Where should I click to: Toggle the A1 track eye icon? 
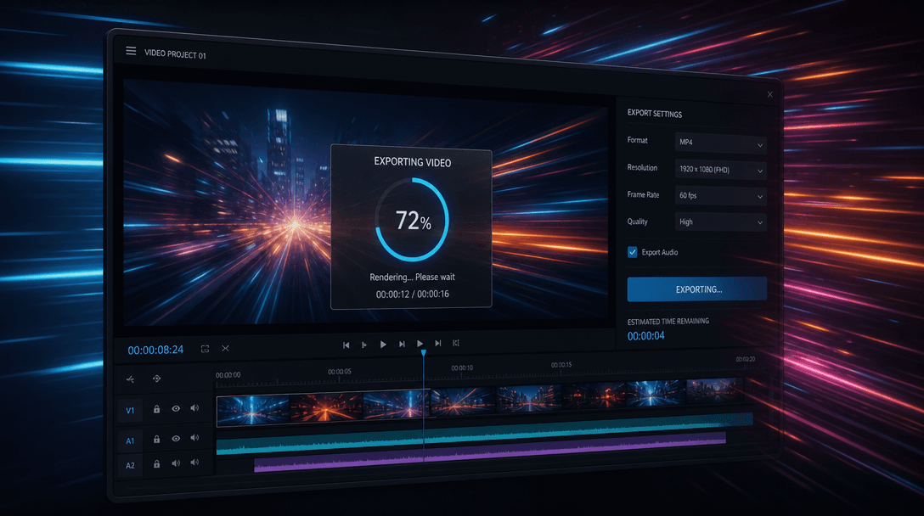(x=176, y=438)
